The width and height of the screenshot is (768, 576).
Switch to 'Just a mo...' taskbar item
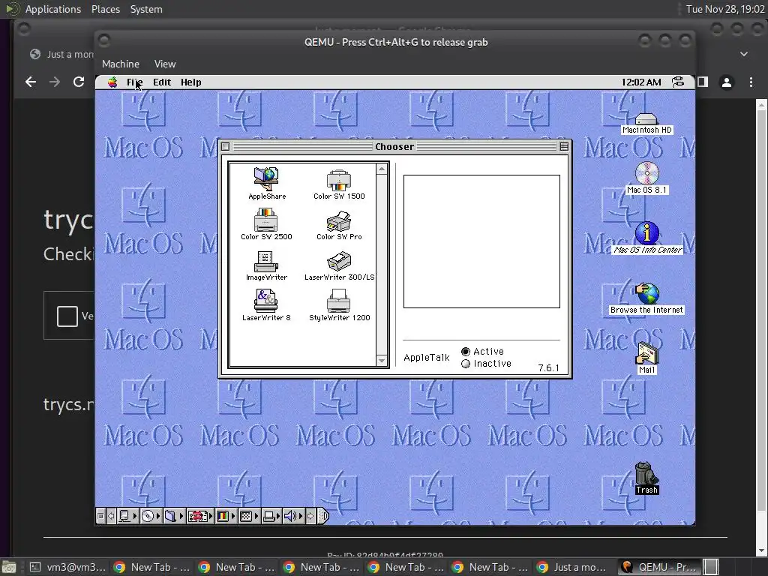click(x=572, y=567)
